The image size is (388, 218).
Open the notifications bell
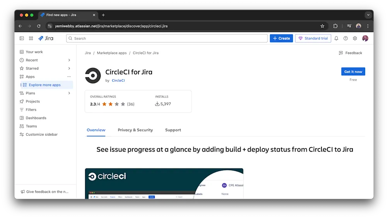point(336,38)
